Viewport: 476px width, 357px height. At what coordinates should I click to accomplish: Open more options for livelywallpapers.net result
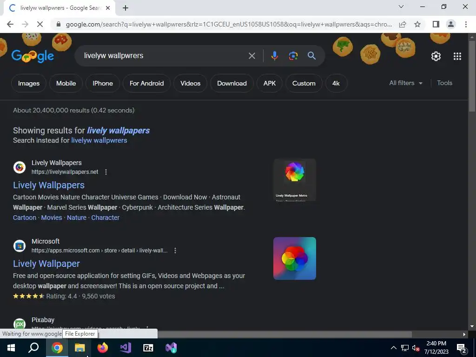pos(106,172)
